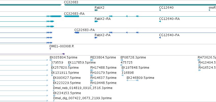Select the EK131911.5prime label
Screen dimensions: 216x102
pyautogui.click(x=65, y=73)
